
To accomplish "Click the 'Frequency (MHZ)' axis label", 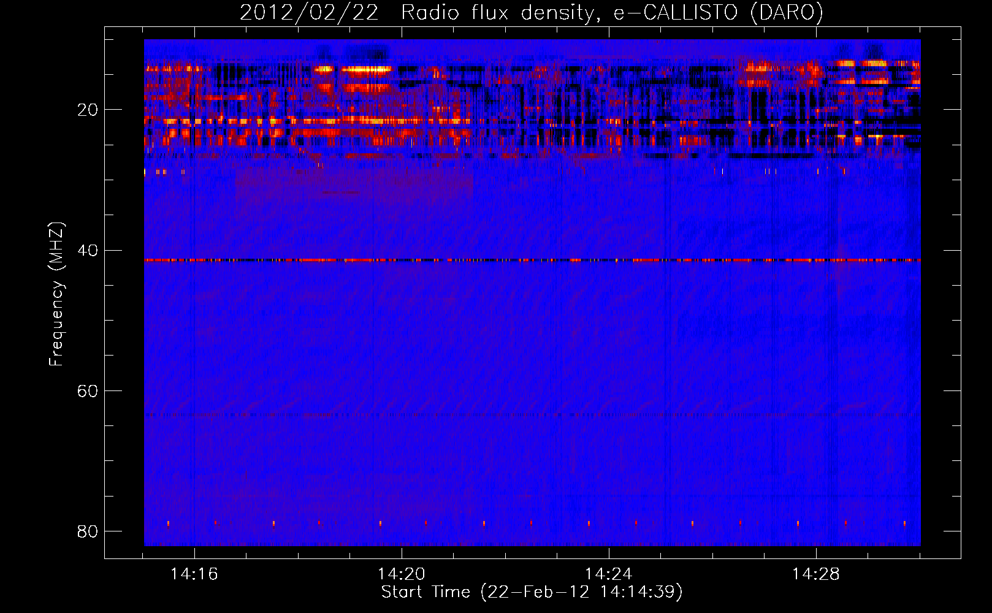I will [x=56, y=294].
